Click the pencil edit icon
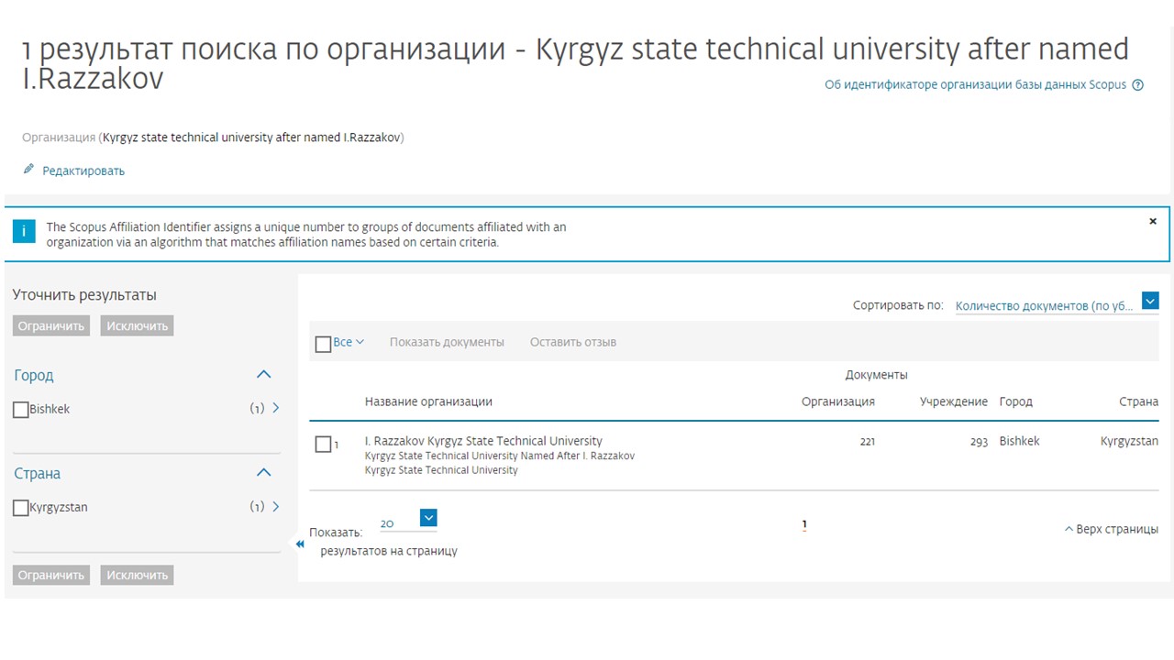1174x660 pixels. pyautogui.click(x=28, y=170)
